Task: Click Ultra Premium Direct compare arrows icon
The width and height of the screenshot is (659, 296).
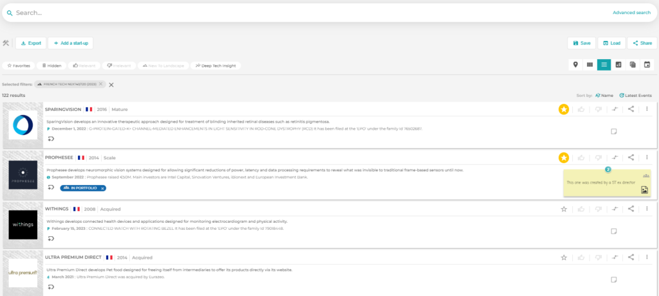Action: click(x=615, y=257)
